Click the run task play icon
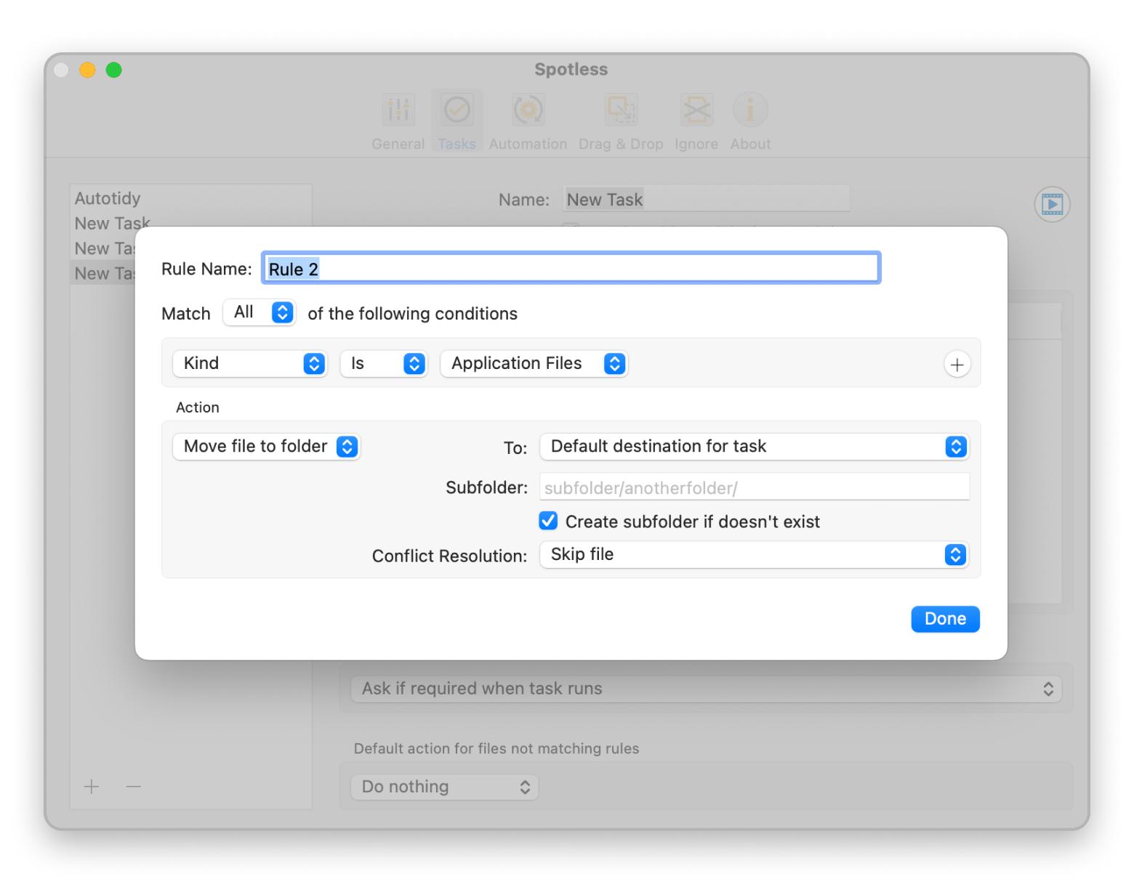1134x889 pixels. (x=1051, y=204)
